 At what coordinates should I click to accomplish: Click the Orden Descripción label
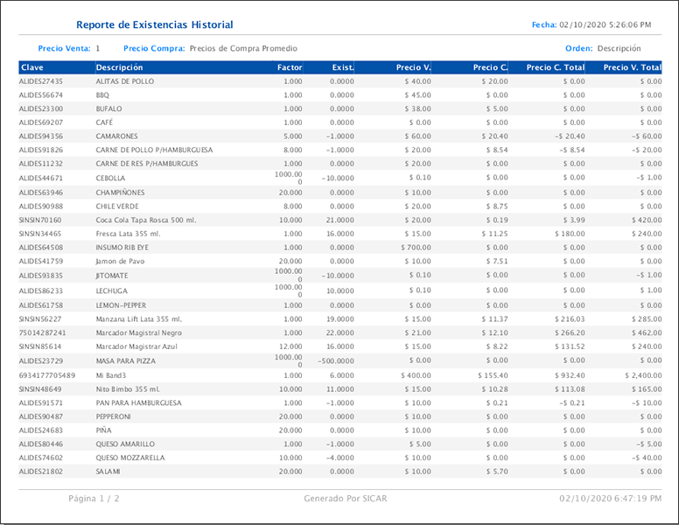tap(603, 49)
